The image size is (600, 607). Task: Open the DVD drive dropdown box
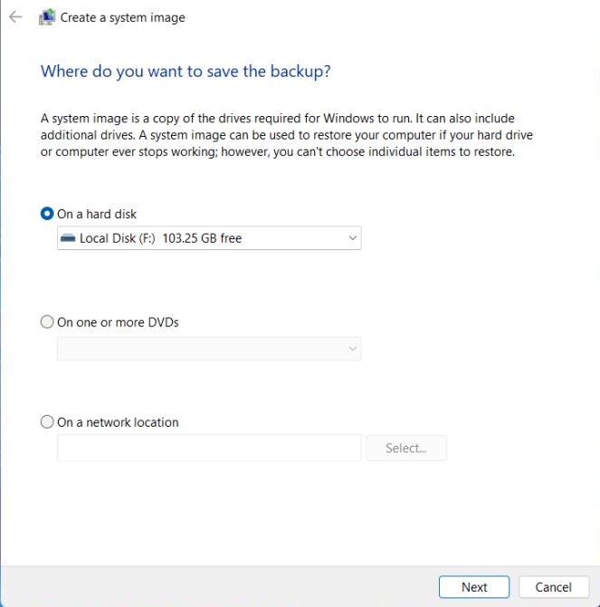(209, 349)
